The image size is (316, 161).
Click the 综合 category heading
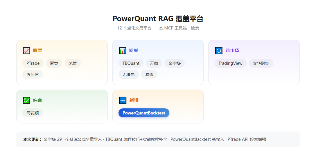(x=37, y=100)
